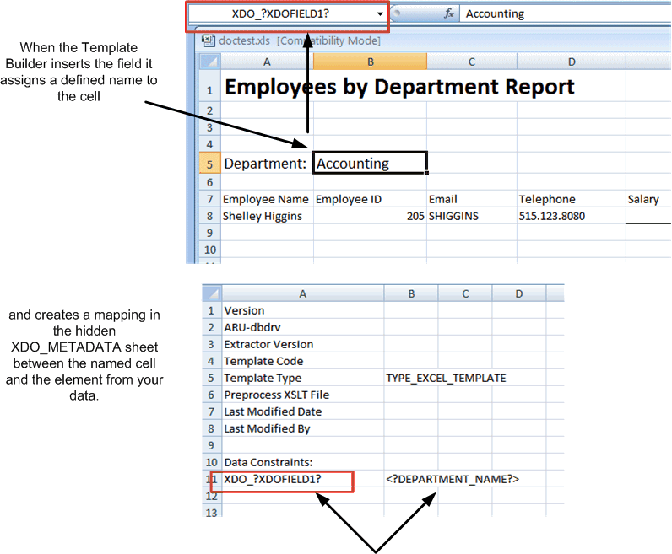The height and width of the screenshot is (554, 672).
Task: Select column C header in metadata sheet
Action: point(465,293)
